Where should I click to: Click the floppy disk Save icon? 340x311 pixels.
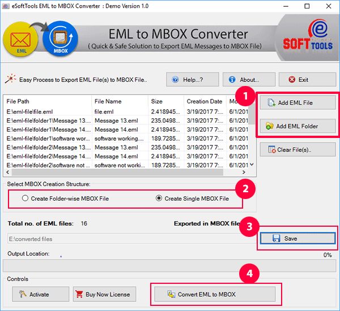(277, 238)
